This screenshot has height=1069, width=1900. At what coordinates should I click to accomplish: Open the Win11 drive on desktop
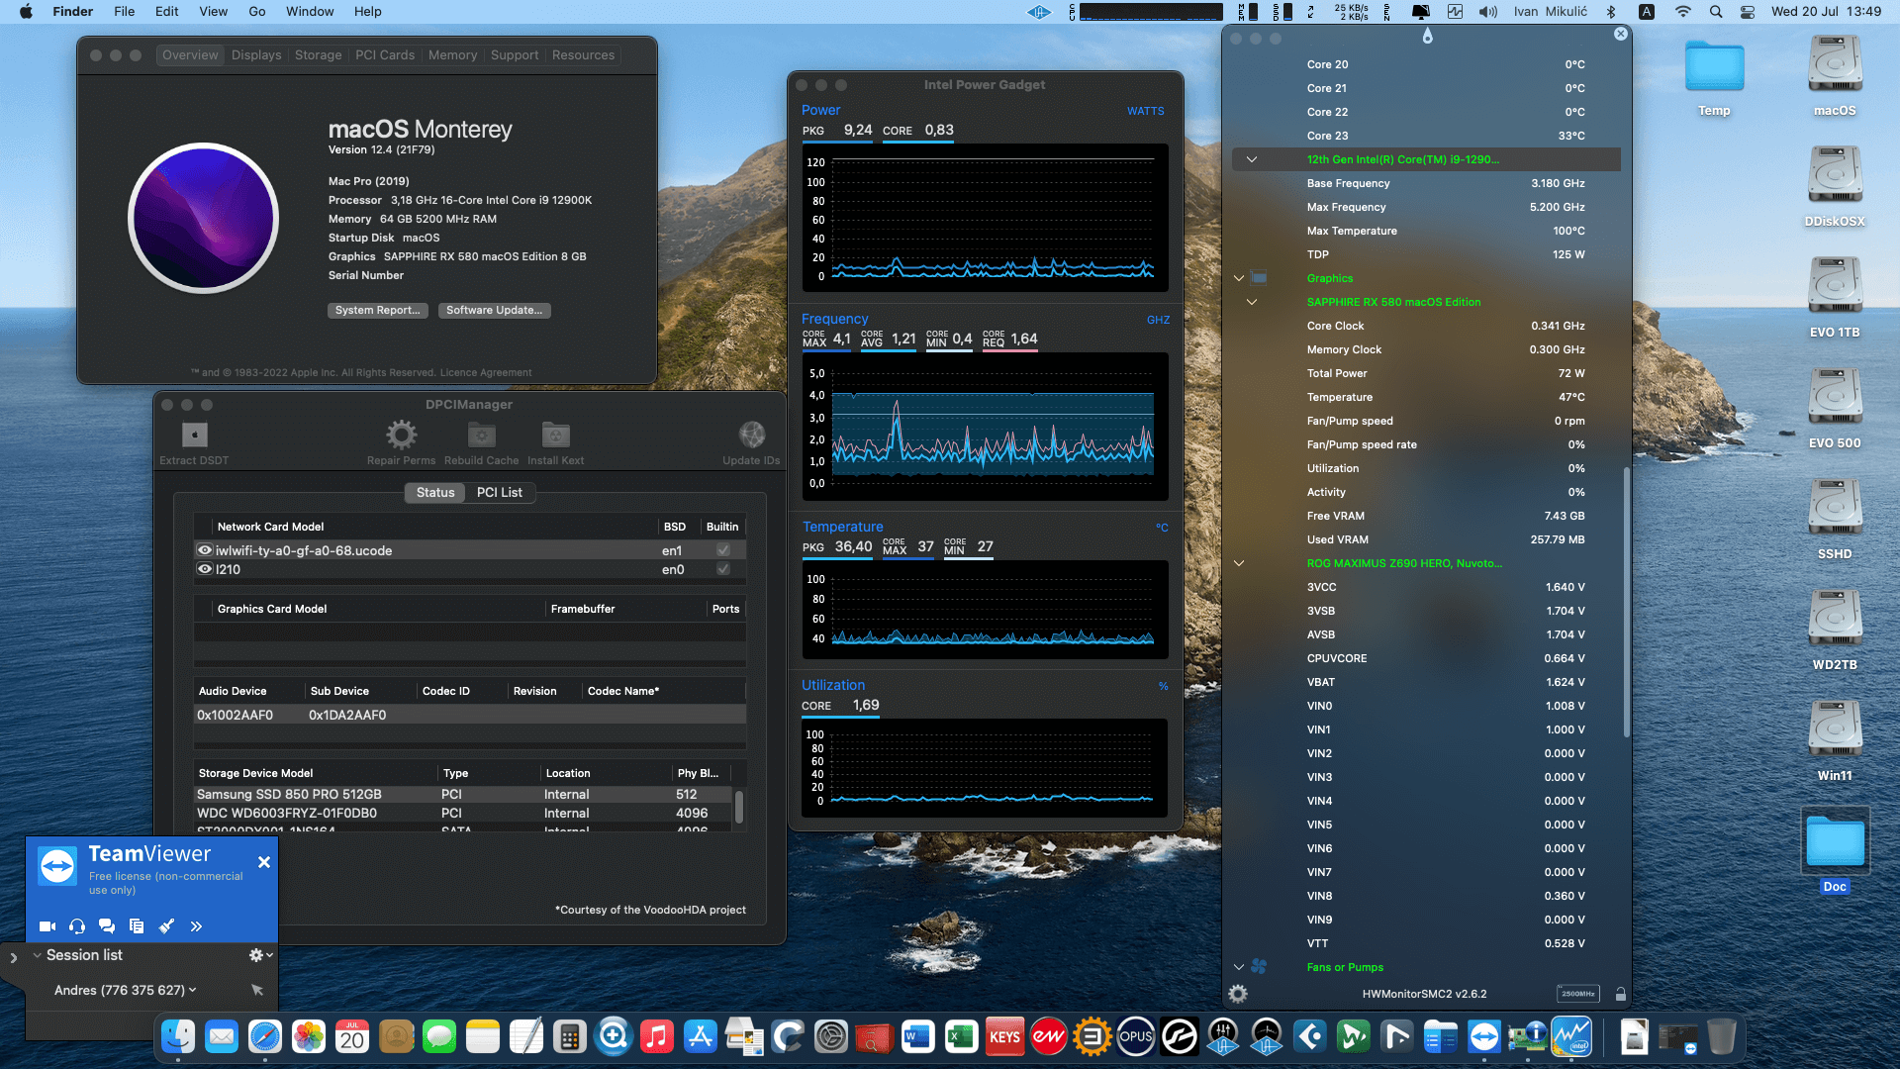1835,730
